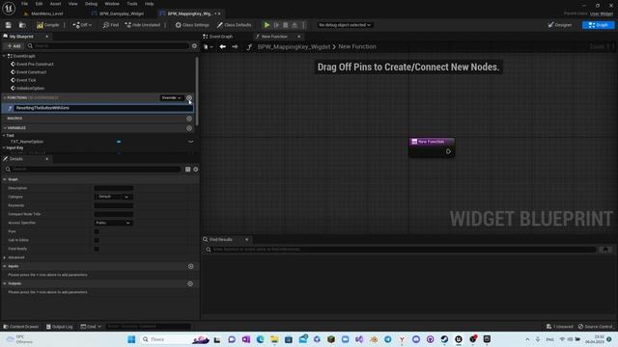Click the New Function node execution pin
Screen dimensions: 618x347
click(448, 151)
